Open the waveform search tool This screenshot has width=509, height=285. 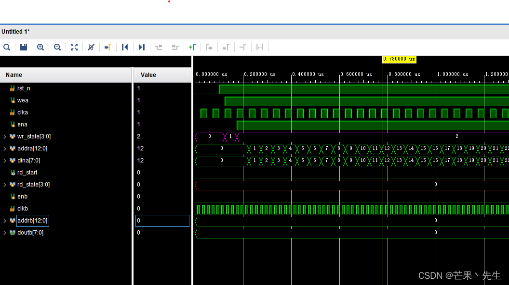pos(7,47)
